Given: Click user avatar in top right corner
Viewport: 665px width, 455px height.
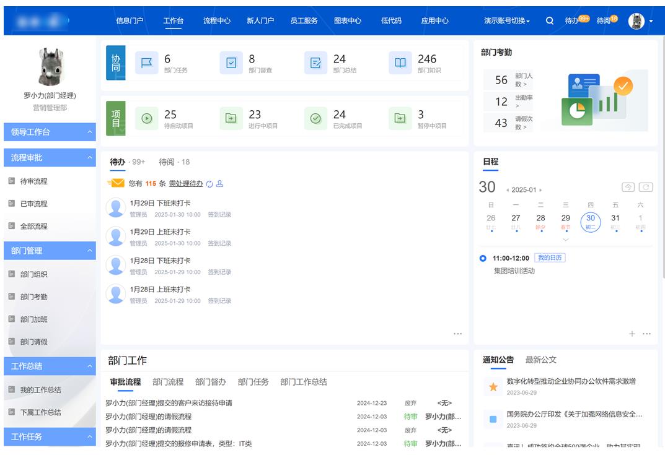Looking at the screenshot, I should 636,21.
